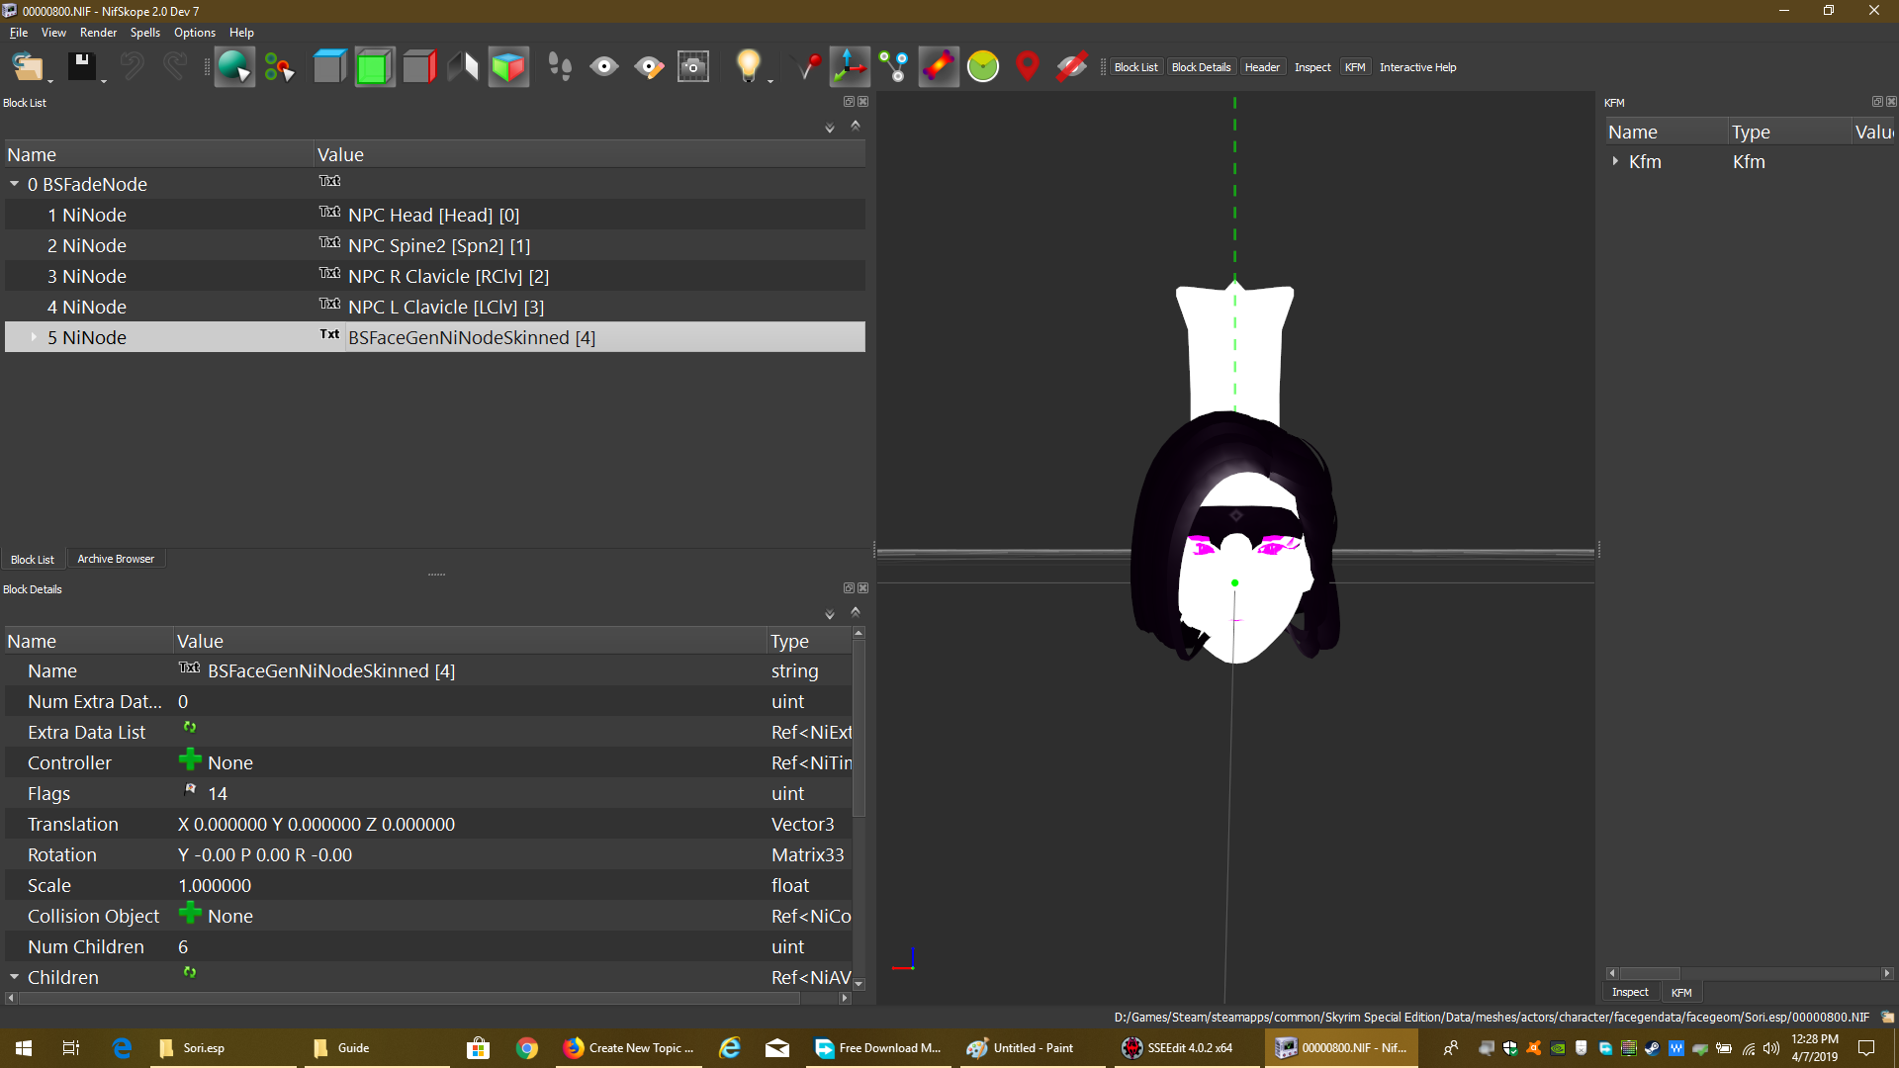Click the red map marker icon
1899x1068 pixels.
1028,67
